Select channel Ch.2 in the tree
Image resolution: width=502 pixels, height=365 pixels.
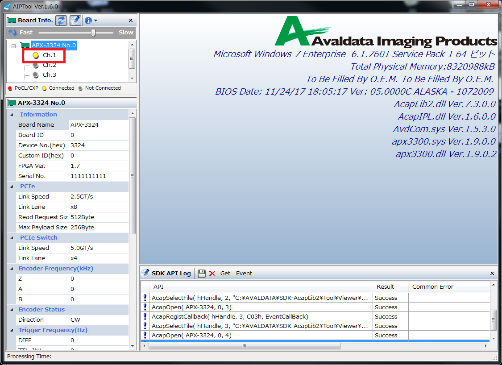pos(49,65)
